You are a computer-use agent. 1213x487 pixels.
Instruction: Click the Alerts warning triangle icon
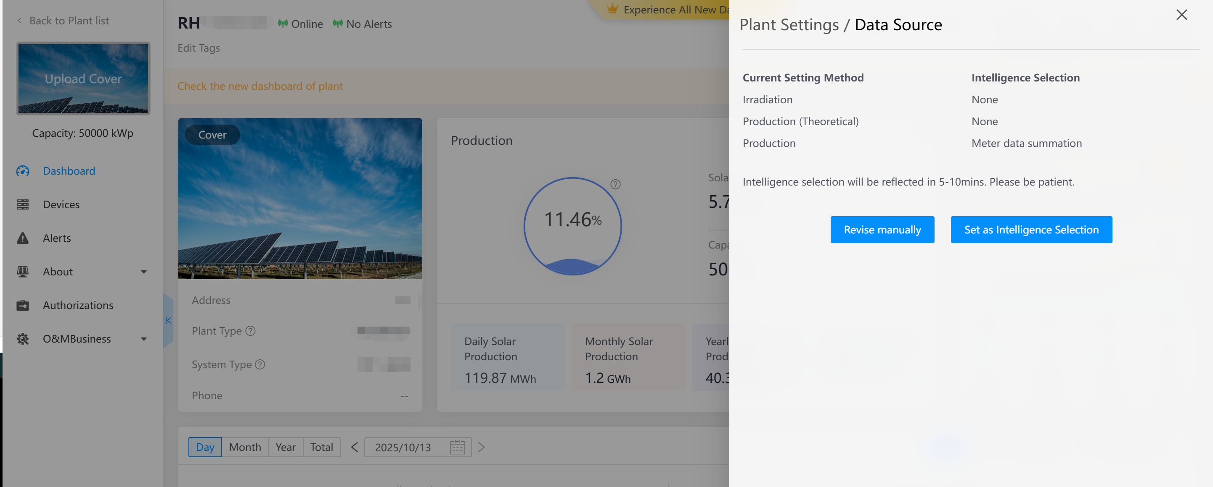click(x=23, y=238)
